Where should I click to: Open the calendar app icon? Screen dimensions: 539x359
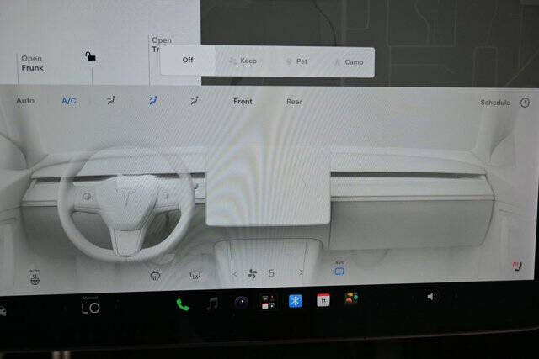323,300
